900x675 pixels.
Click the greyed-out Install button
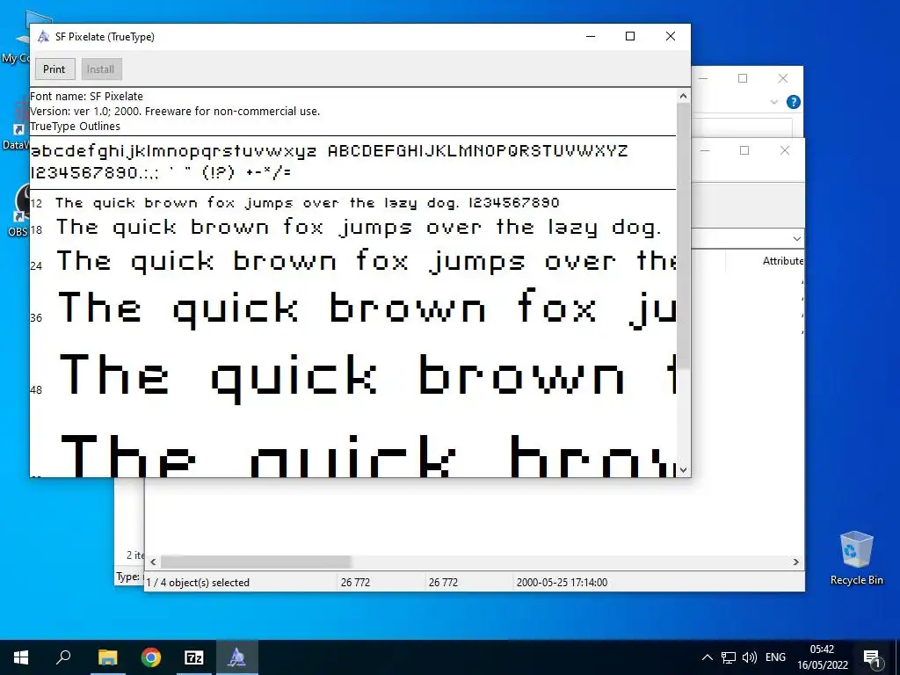coord(101,69)
